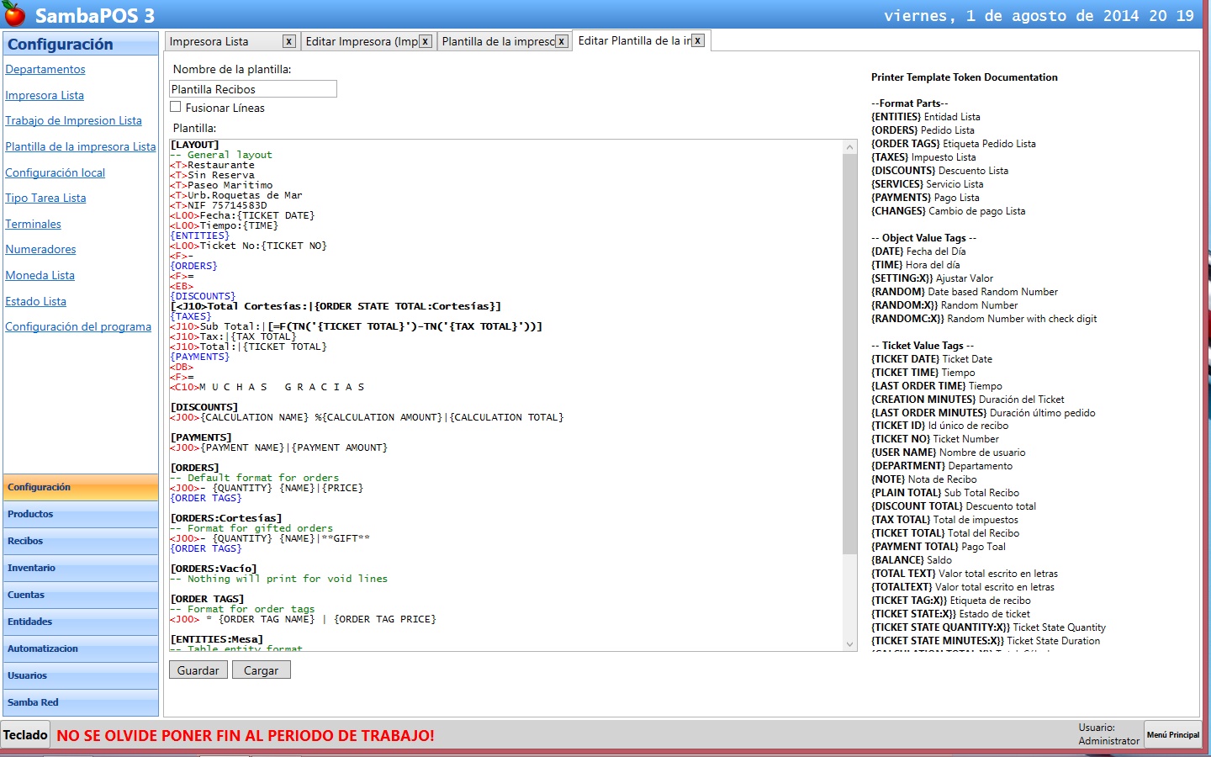1211x757 pixels.
Task: Click the template editor scrollbar down arrow
Action: tap(849, 644)
